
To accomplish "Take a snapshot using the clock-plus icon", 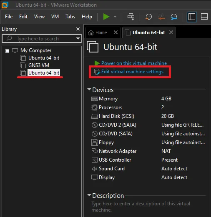I will click(x=149, y=17).
